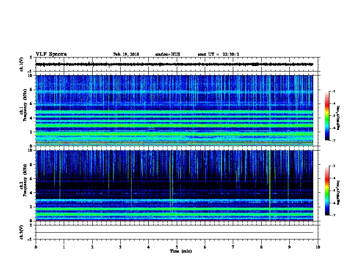Click the "-7" label on ch.2 colorbar
Image resolution: width=358 pixels, height=277 pixels.
point(334,215)
